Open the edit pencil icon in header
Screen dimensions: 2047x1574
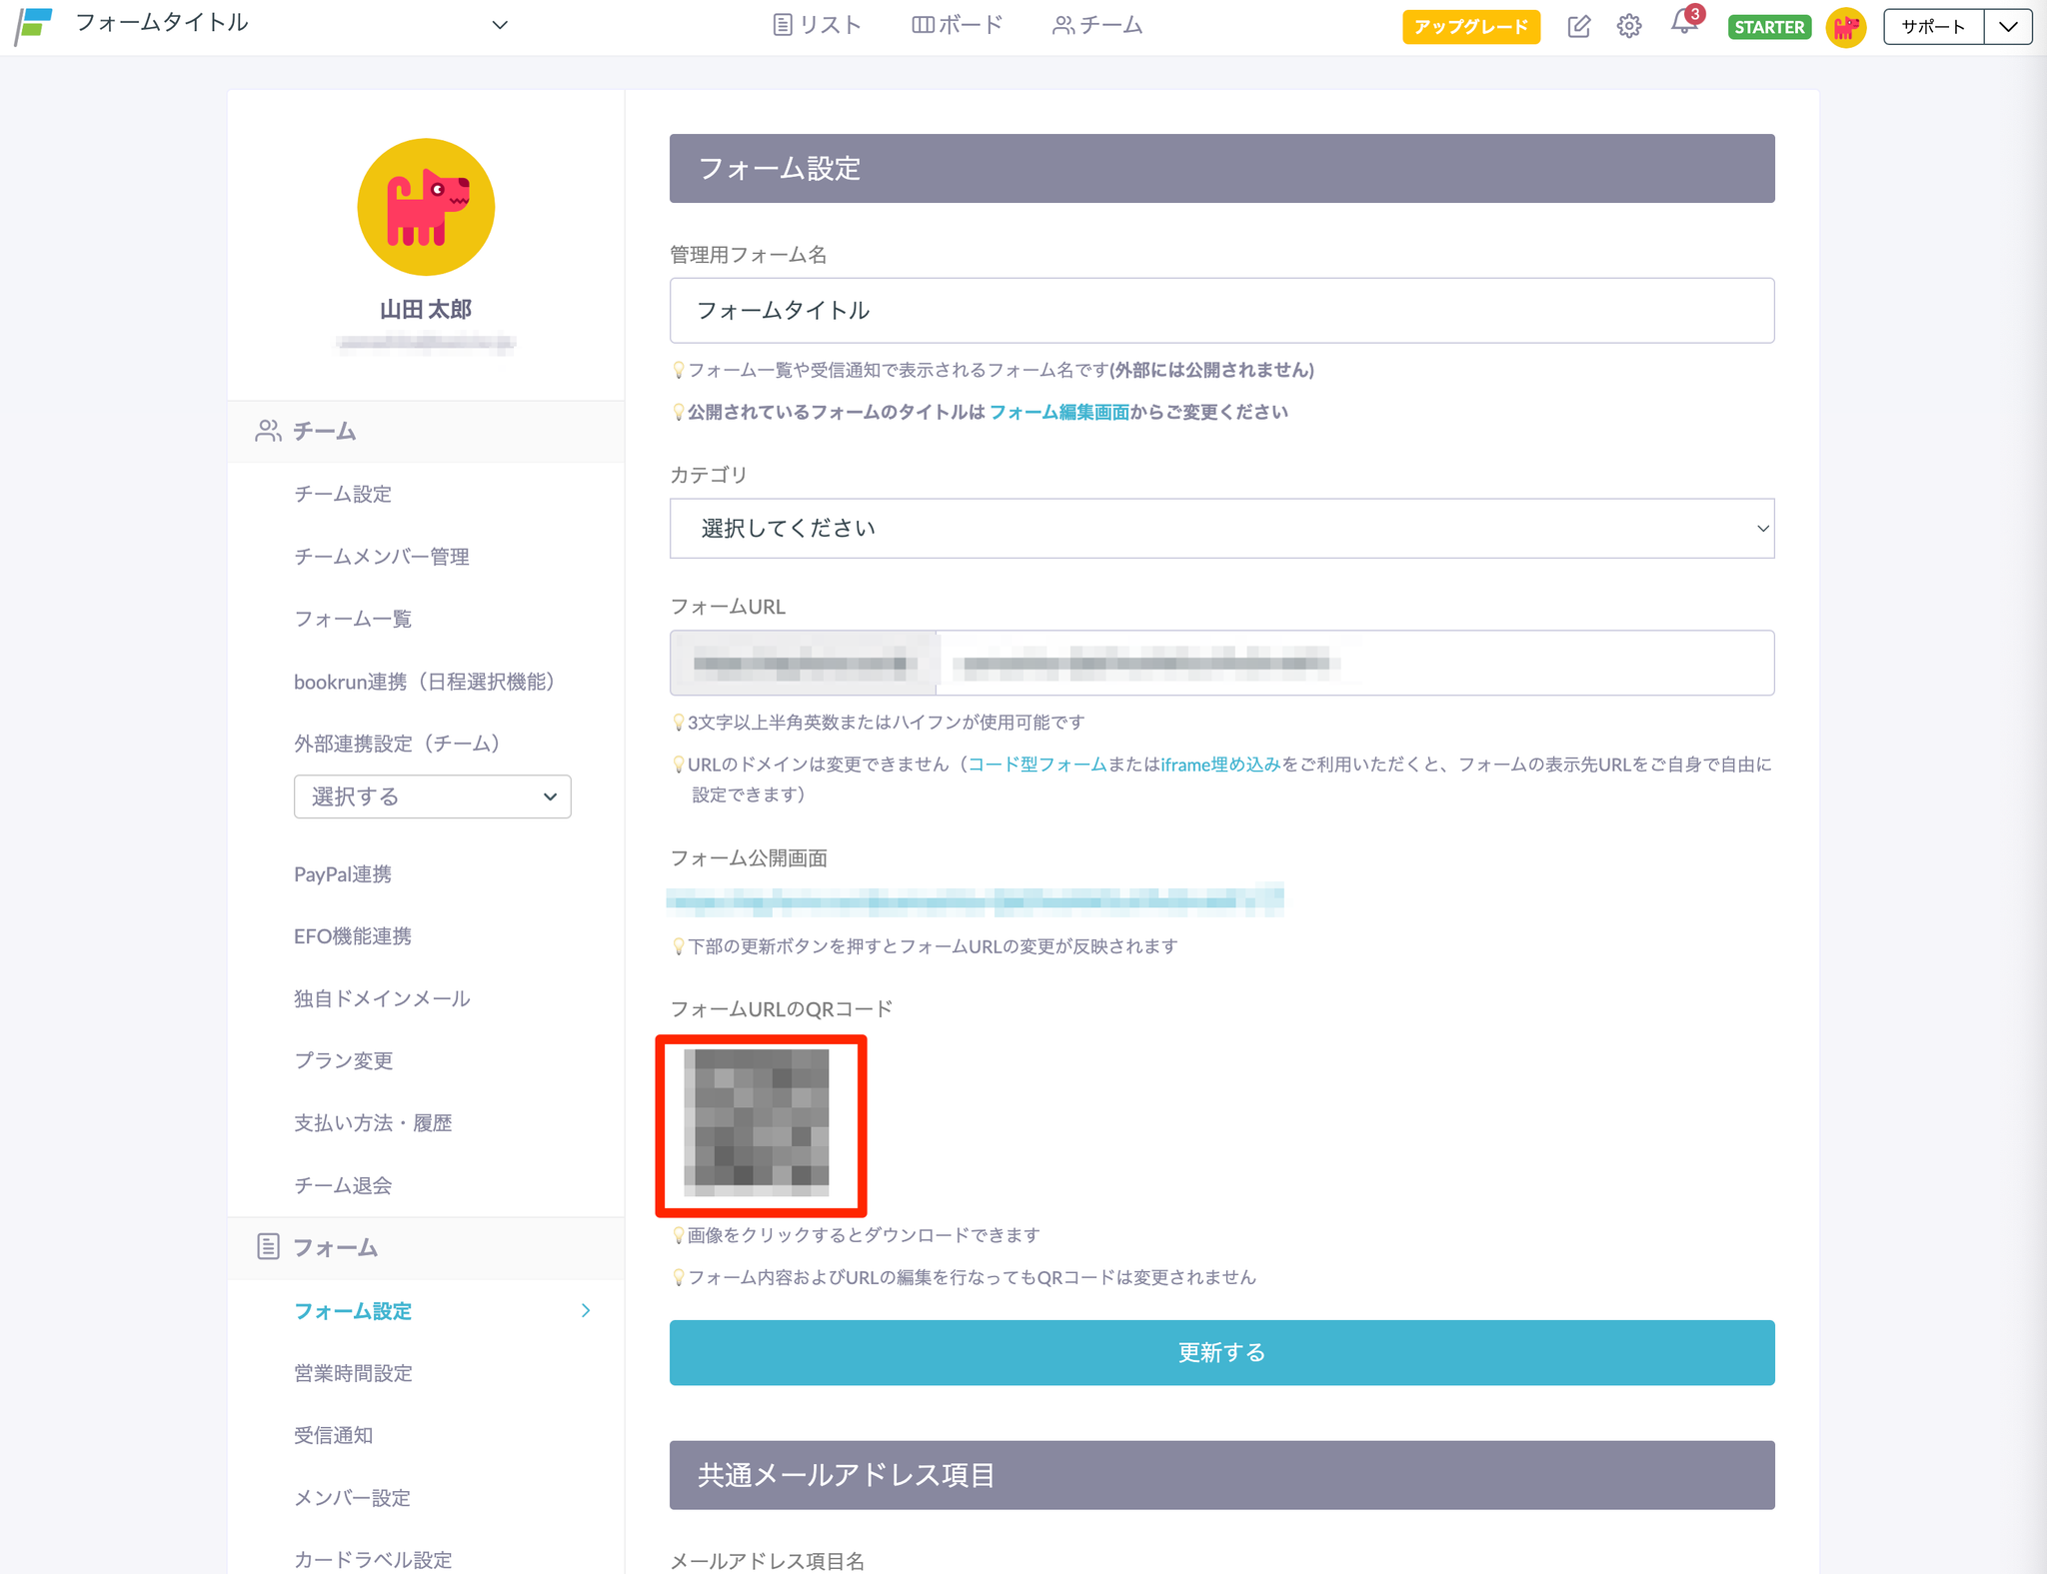coord(1578,26)
